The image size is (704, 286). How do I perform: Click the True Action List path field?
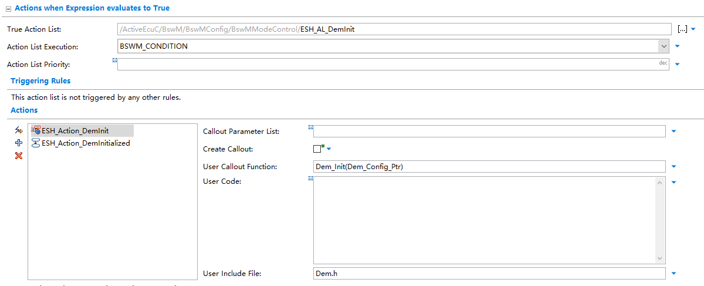coord(394,29)
